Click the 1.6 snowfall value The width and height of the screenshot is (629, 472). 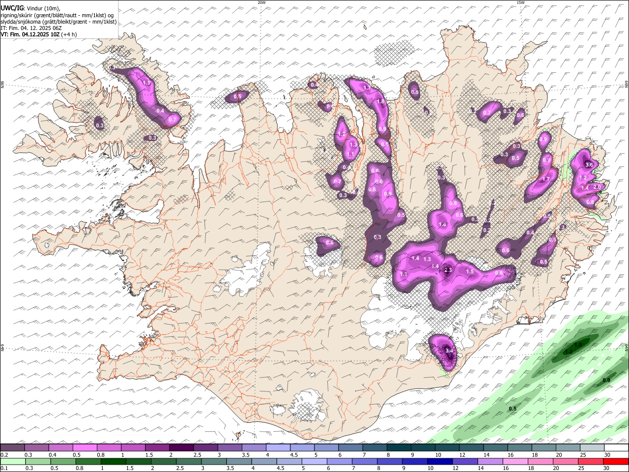[x=442, y=225]
